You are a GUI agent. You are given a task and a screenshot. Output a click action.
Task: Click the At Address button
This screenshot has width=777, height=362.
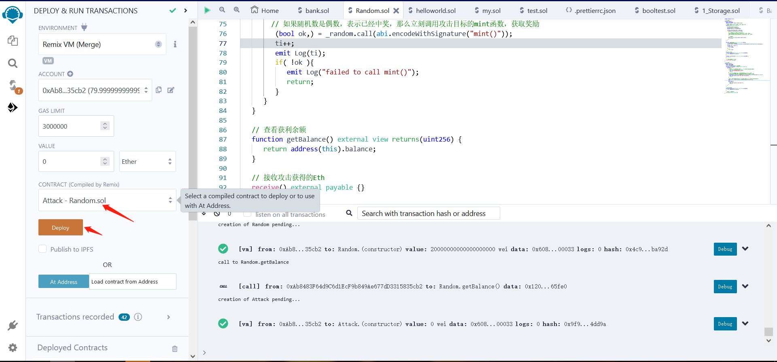[x=64, y=282]
